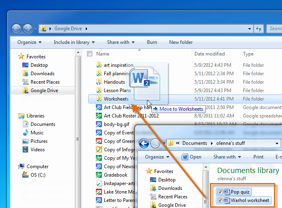Click Documents in olenna's stuff breadcrumb
Viewport: 282px width, 208px height.
(195, 143)
